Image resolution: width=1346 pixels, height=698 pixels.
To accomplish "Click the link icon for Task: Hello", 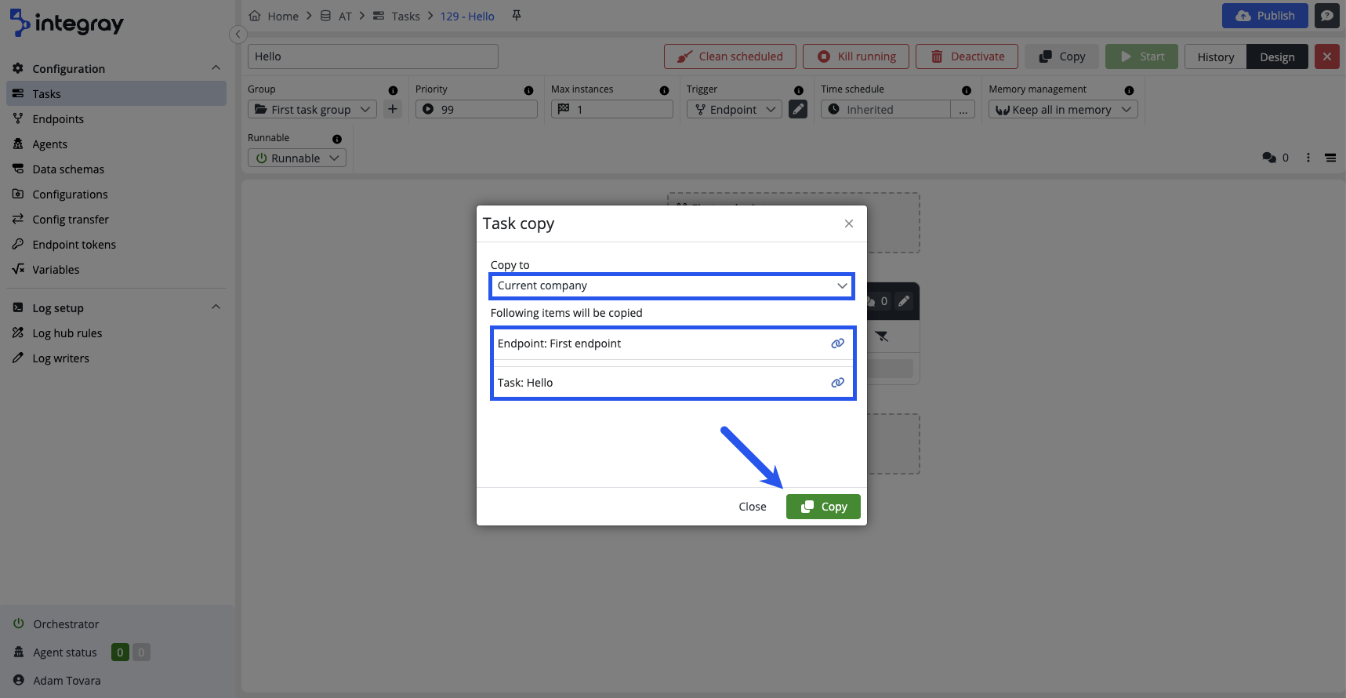I will [x=837, y=383].
